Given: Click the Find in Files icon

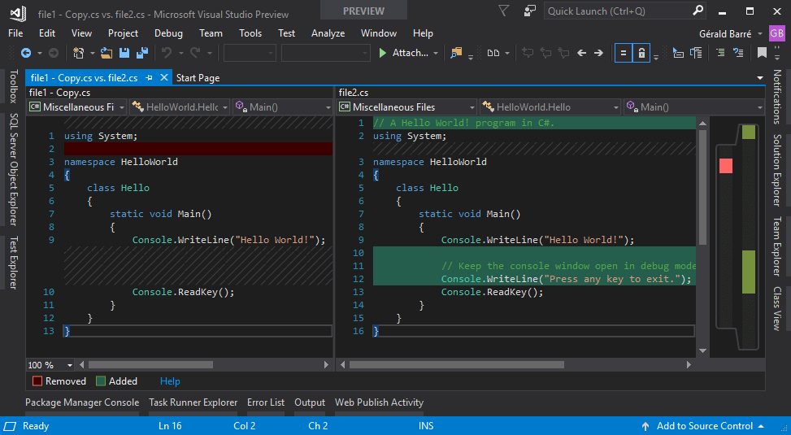Looking at the screenshot, I should coord(456,53).
